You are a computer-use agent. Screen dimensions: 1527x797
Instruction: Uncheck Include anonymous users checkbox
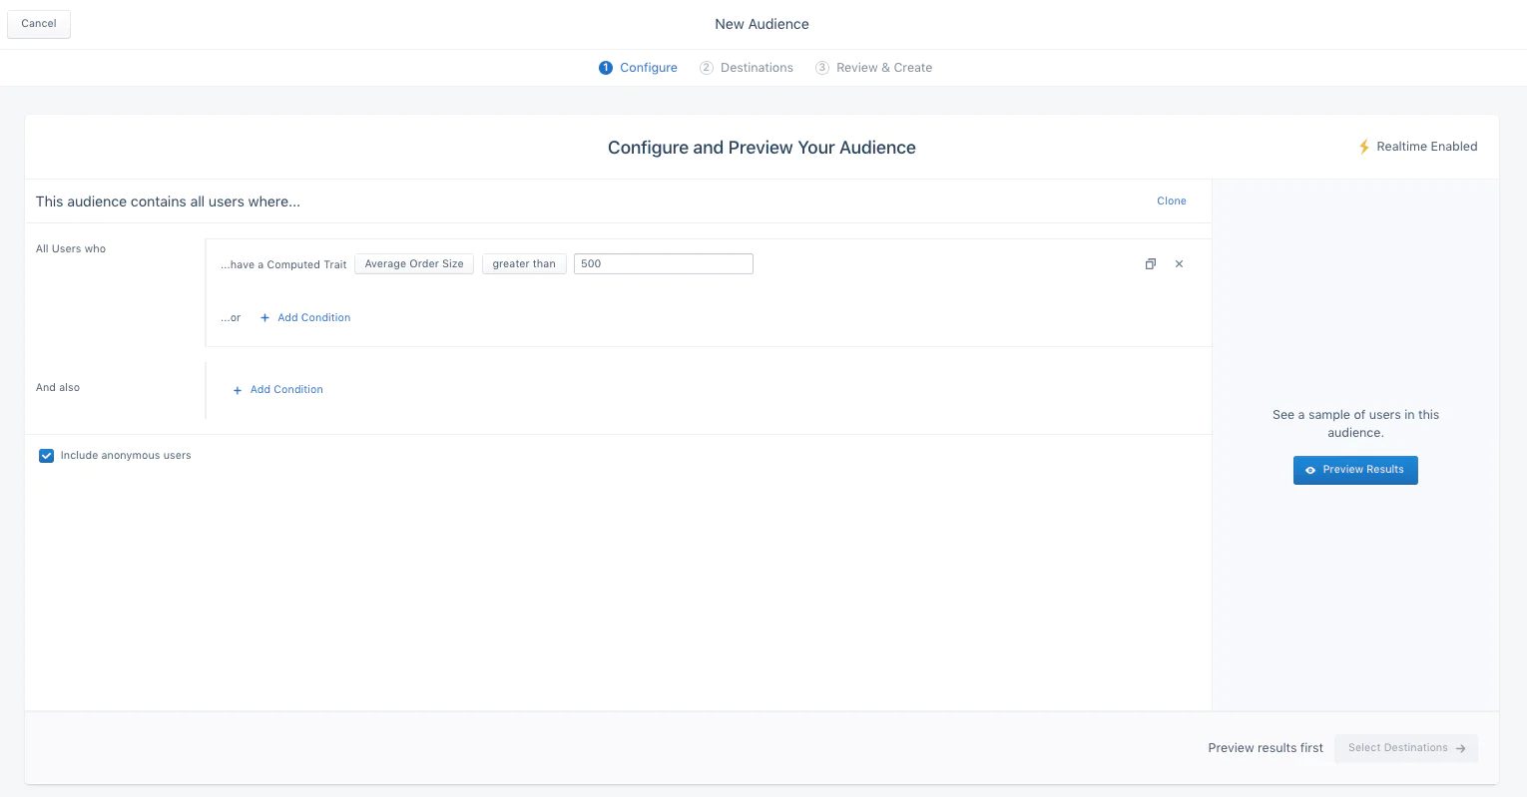pyautogui.click(x=46, y=456)
